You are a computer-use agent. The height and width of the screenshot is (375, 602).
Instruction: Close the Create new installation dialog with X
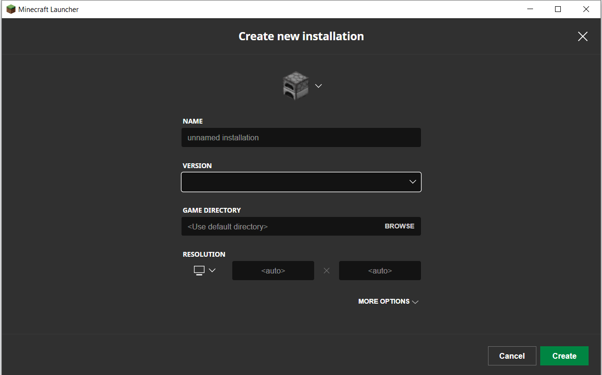coord(582,36)
